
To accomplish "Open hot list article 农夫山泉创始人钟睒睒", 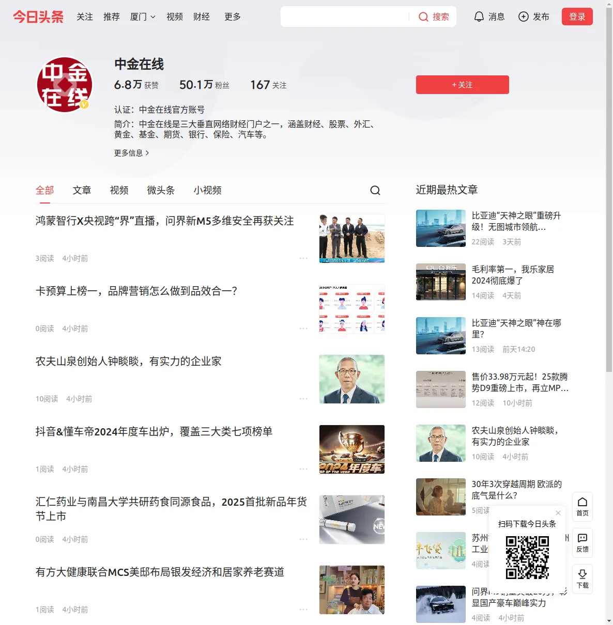I will [515, 436].
